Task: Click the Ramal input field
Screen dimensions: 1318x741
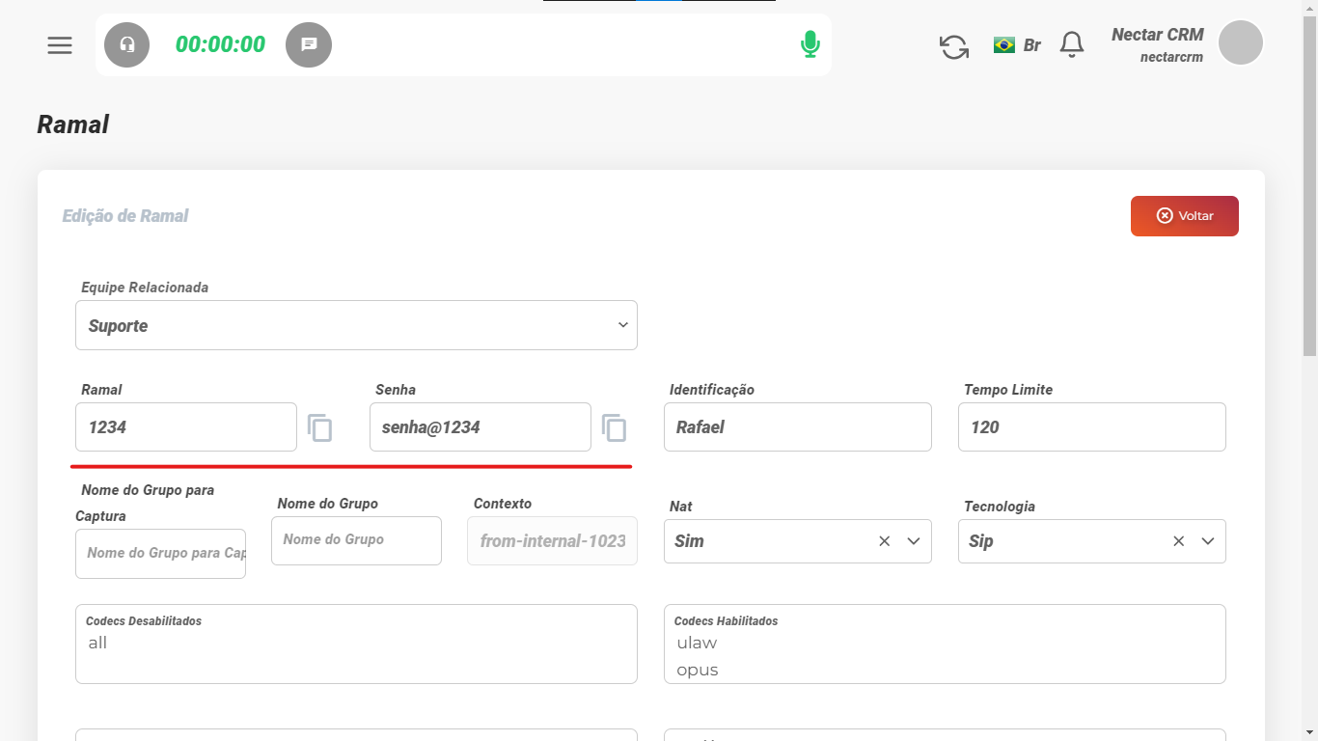Action: pyautogui.click(x=186, y=426)
